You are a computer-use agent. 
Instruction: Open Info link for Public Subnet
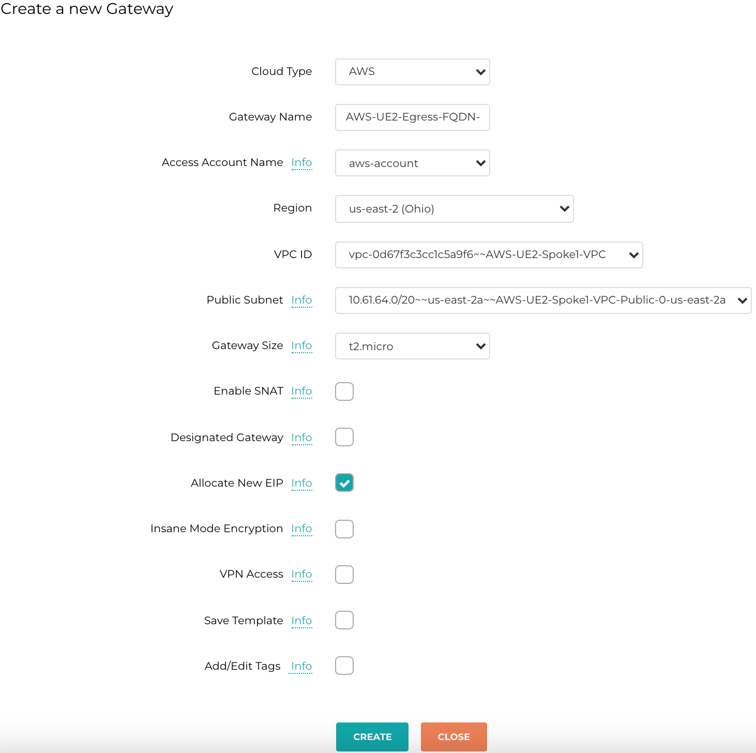point(301,300)
